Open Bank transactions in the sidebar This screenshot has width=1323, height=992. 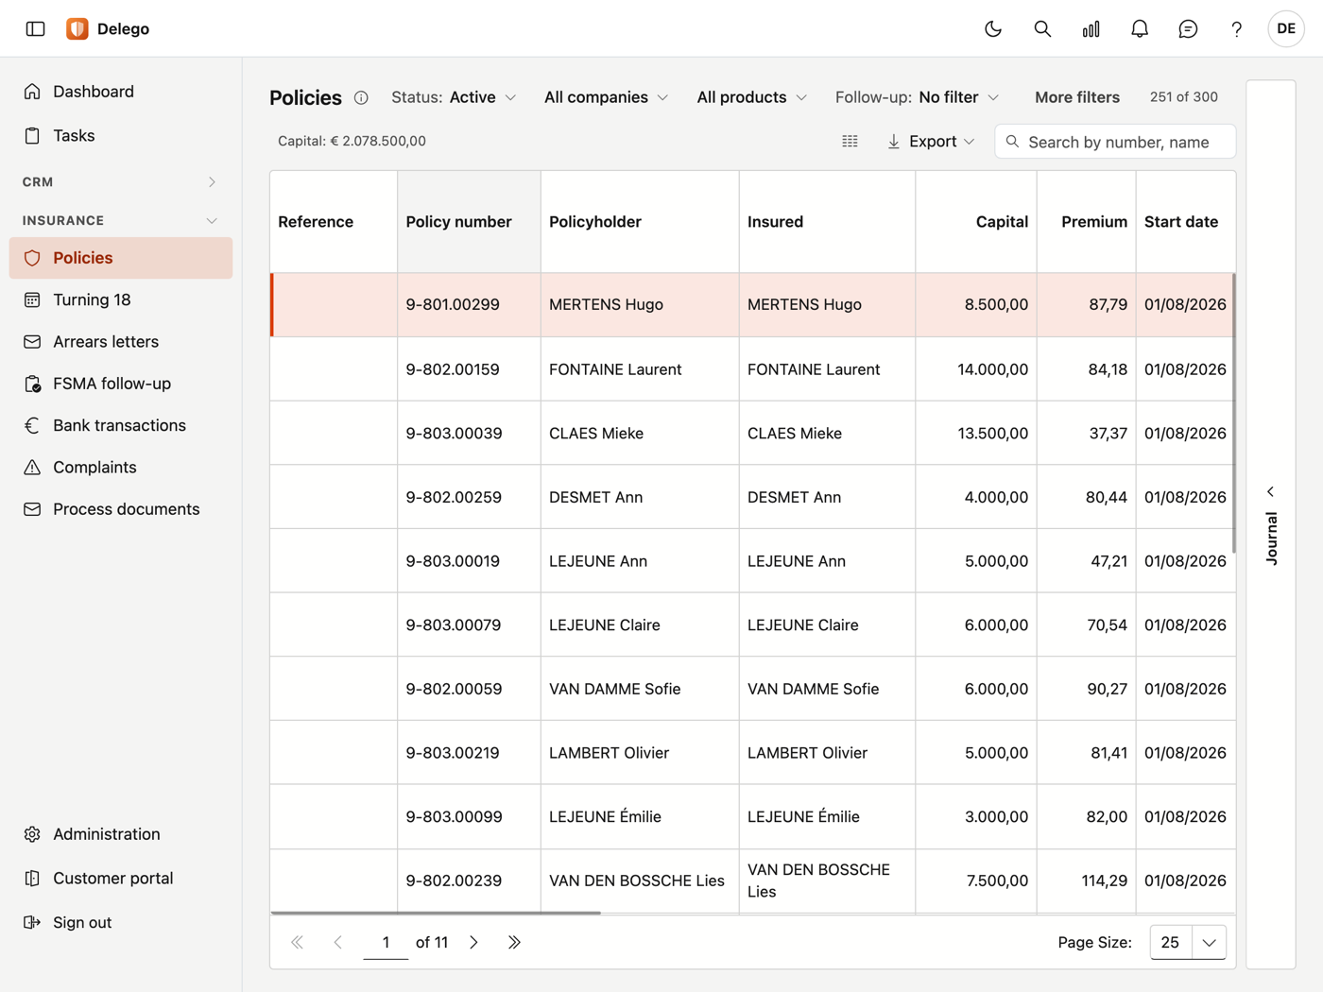click(120, 425)
